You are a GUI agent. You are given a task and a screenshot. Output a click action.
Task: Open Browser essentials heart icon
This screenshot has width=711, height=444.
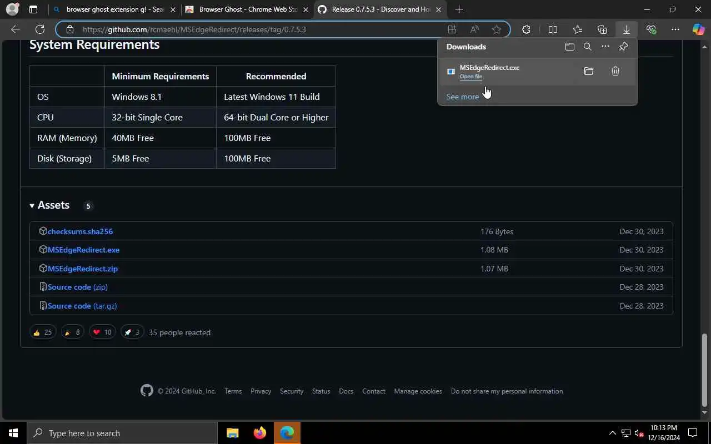coord(651,29)
